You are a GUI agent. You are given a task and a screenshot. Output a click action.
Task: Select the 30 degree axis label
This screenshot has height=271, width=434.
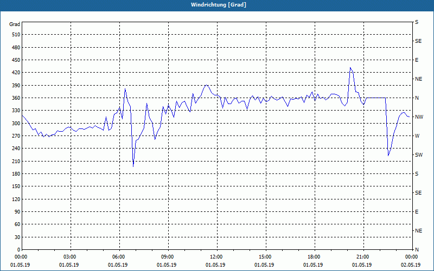point(17,237)
